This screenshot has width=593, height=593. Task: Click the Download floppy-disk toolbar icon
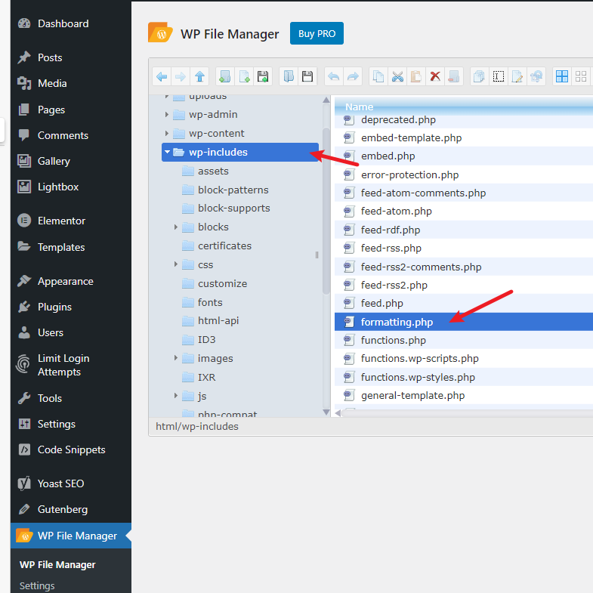[307, 77]
